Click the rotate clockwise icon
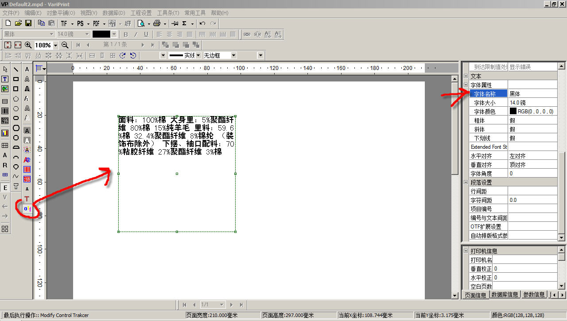 (x=123, y=55)
